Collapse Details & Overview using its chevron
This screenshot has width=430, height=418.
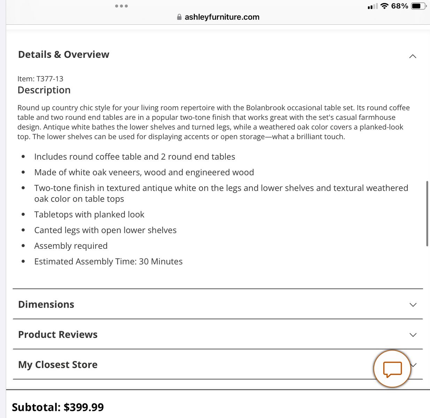(413, 56)
